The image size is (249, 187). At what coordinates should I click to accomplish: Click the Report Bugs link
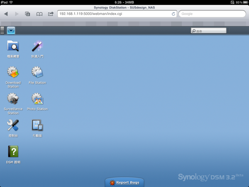tap(128, 182)
